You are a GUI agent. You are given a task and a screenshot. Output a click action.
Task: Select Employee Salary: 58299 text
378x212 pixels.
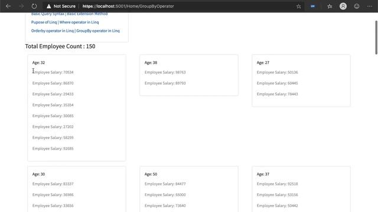tap(53, 137)
